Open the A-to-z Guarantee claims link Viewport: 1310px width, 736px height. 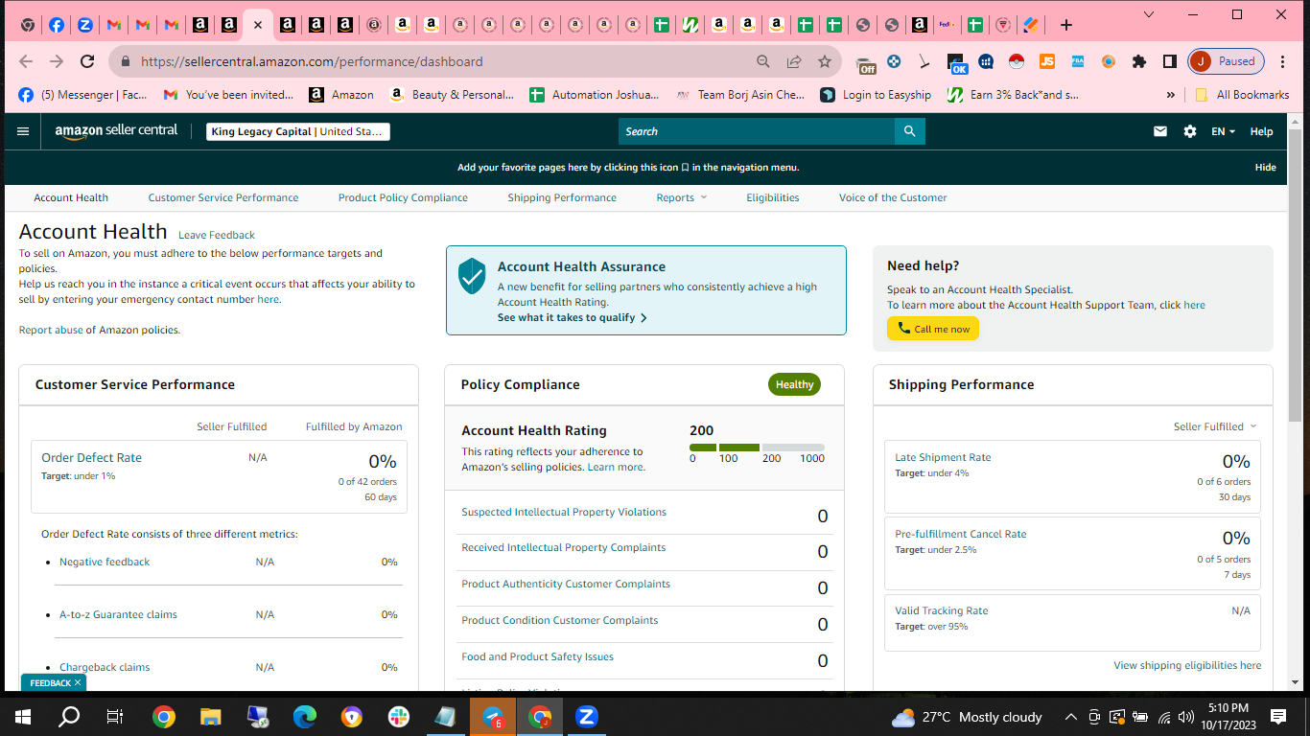(118, 614)
